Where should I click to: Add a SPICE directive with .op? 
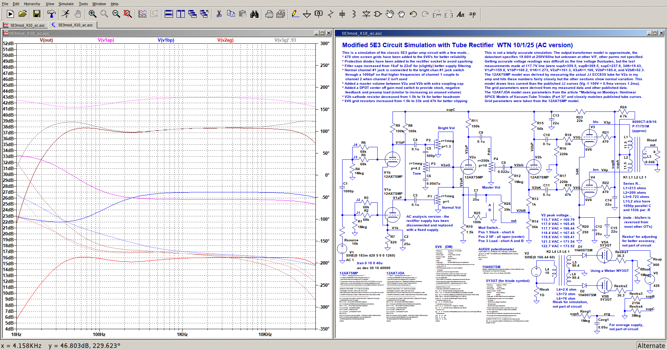coord(472,14)
